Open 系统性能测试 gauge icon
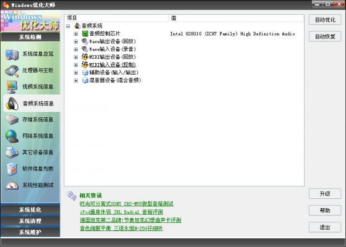 12,185
